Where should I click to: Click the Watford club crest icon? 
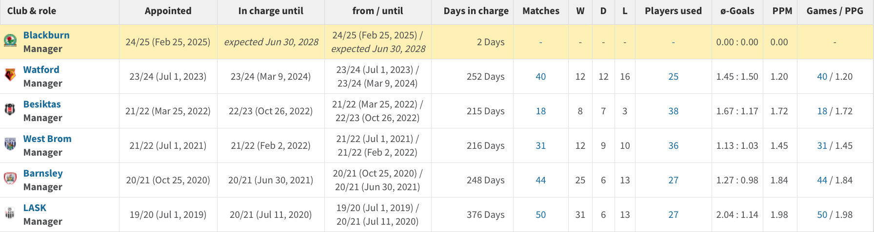coord(10,74)
